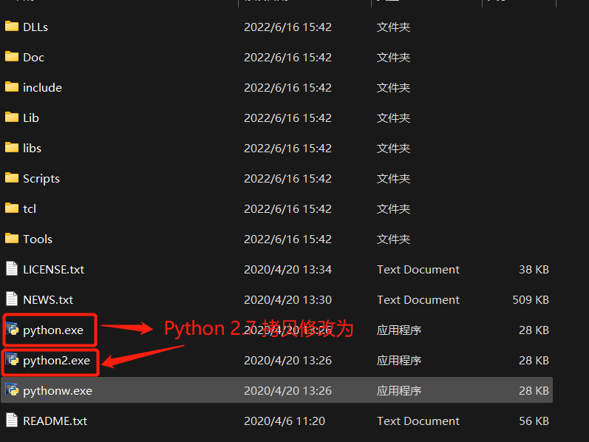Select the file name python.exe

(x=53, y=330)
